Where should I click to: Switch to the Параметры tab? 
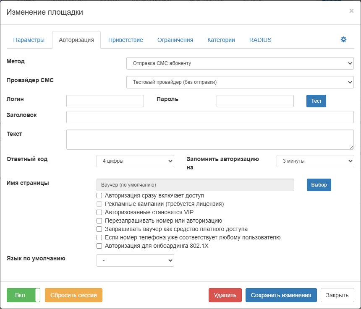(x=29, y=40)
